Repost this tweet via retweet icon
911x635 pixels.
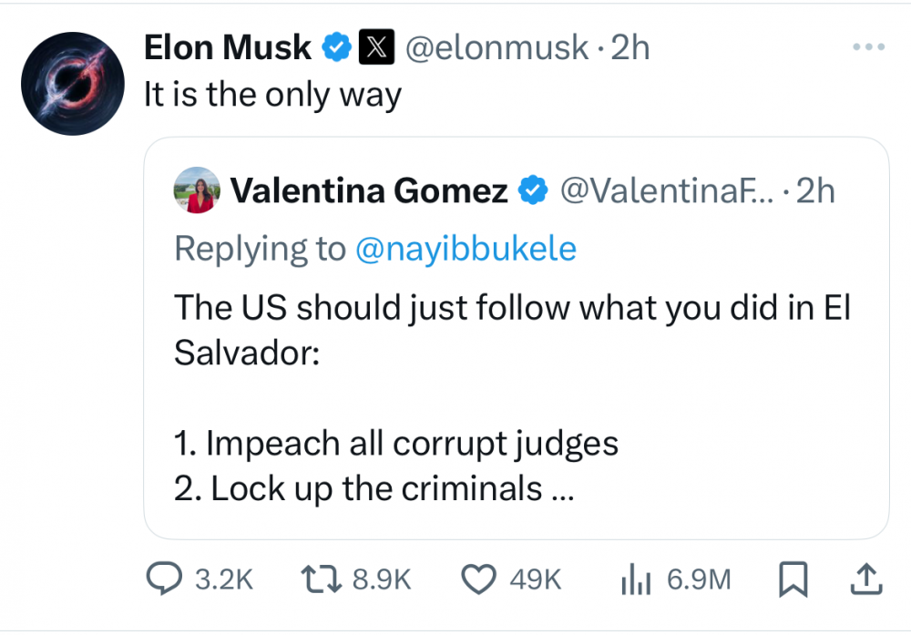click(321, 579)
